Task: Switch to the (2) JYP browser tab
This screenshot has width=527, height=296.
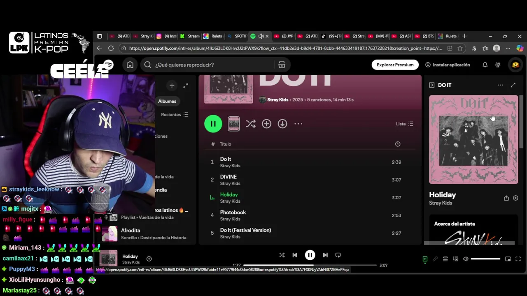Action: [x=283, y=36]
